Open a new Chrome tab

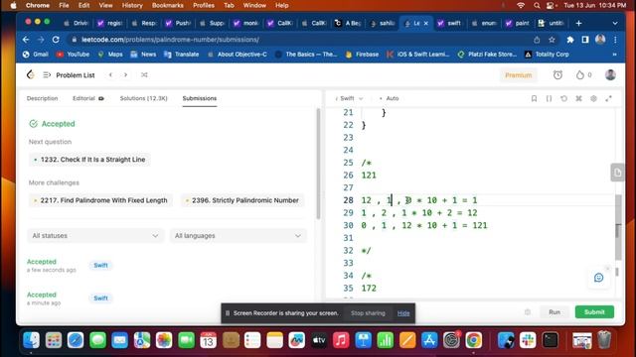click(x=578, y=24)
